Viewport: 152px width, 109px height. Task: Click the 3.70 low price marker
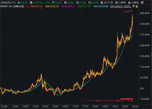point(59,95)
